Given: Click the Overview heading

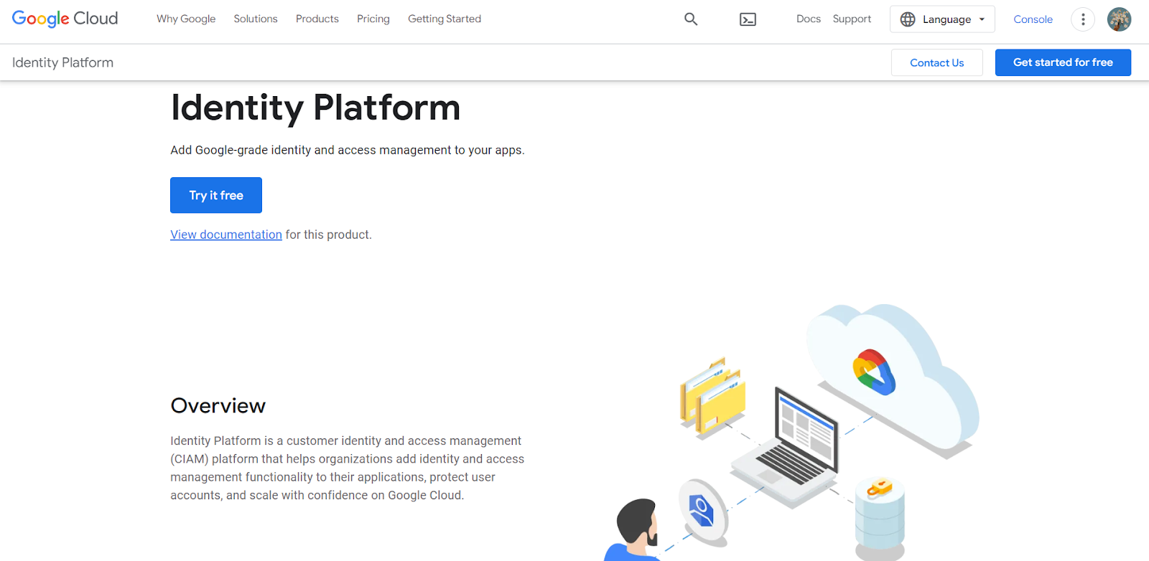Looking at the screenshot, I should tap(218, 405).
